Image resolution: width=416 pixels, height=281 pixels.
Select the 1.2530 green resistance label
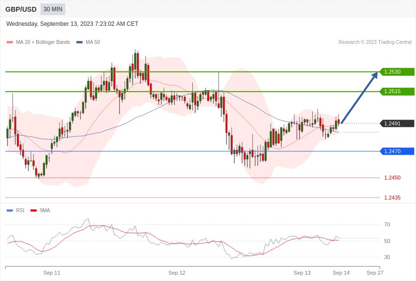[397, 72]
